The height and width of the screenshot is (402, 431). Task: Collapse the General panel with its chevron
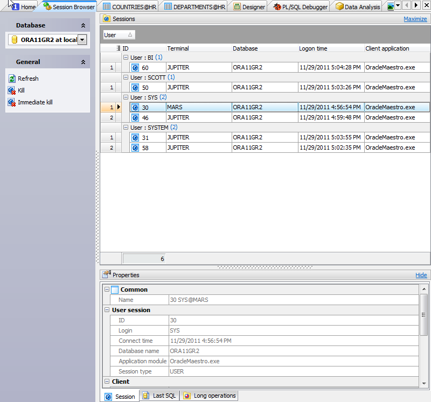click(84, 61)
